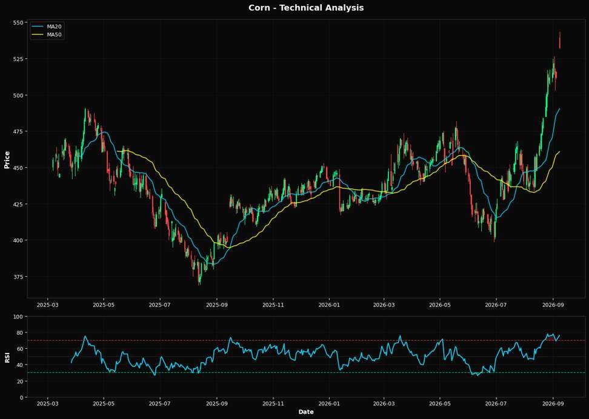Image resolution: width=589 pixels, height=419 pixels.
Task: Click 2025-03 date under the price chart
Action: 48,305
